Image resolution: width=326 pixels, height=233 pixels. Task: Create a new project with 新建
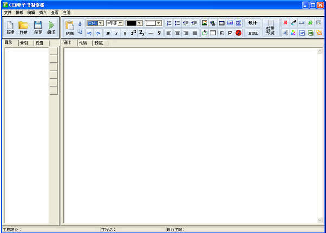(10, 27)
